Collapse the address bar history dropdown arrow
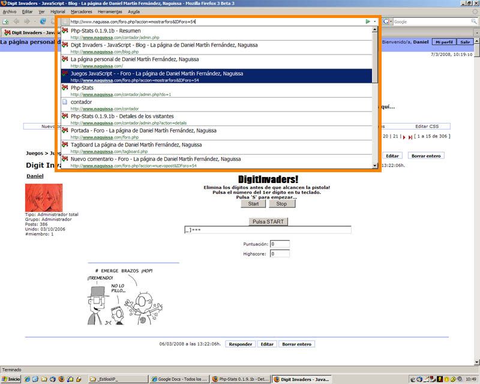The image size is (480, 384). point(375,22)
